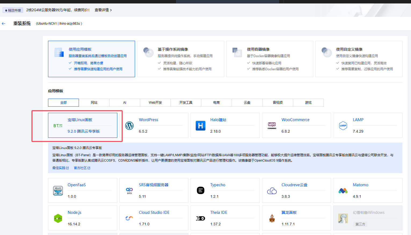Screen dimensions: 411x235
Task: Choose the Theia IDE template title
Action: [219, 212]
